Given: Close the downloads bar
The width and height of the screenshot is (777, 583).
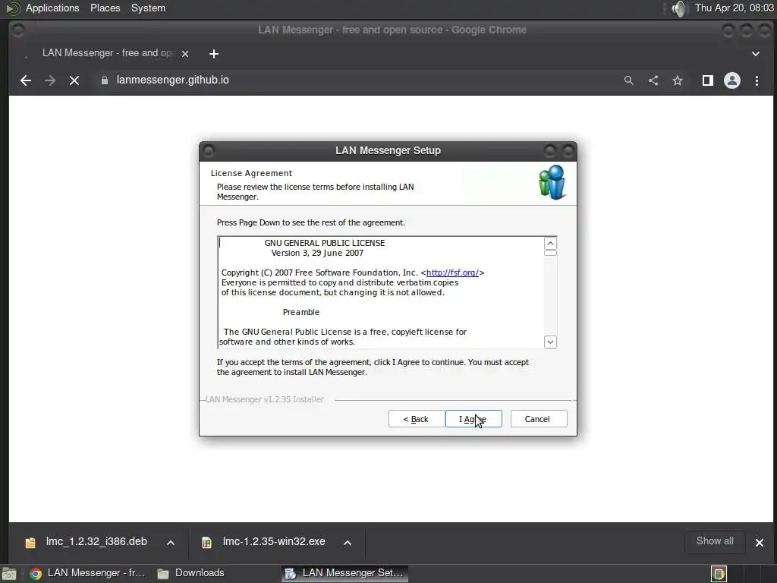Looking at the screenshot, I should (759, 542).
